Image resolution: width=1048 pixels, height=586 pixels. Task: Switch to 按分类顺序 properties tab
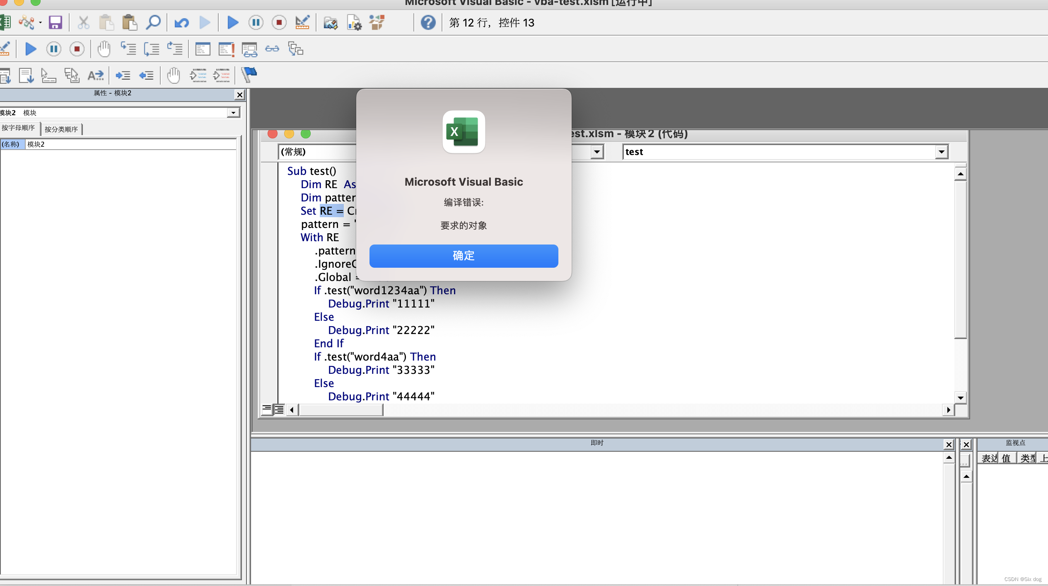click(x=61, y=129)
